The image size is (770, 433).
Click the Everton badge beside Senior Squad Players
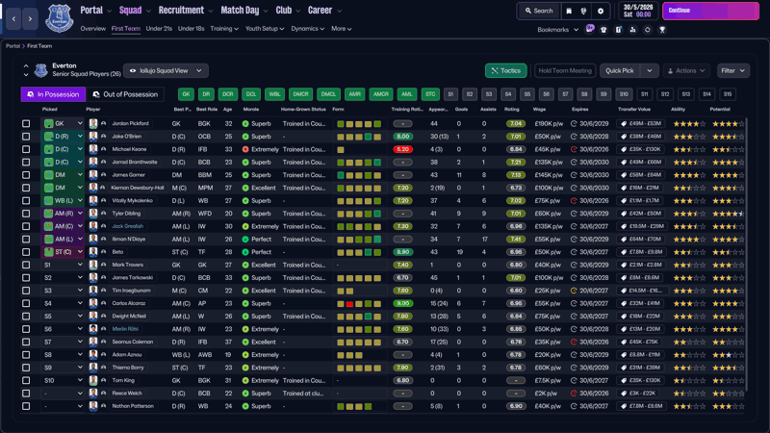pos(40,70)
